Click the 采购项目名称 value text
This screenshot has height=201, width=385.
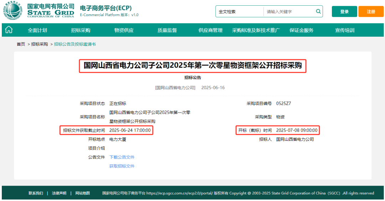pos(150,117)
